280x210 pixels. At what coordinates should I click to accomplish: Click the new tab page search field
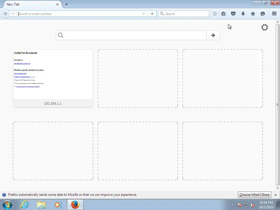click(x=135, y=35)
